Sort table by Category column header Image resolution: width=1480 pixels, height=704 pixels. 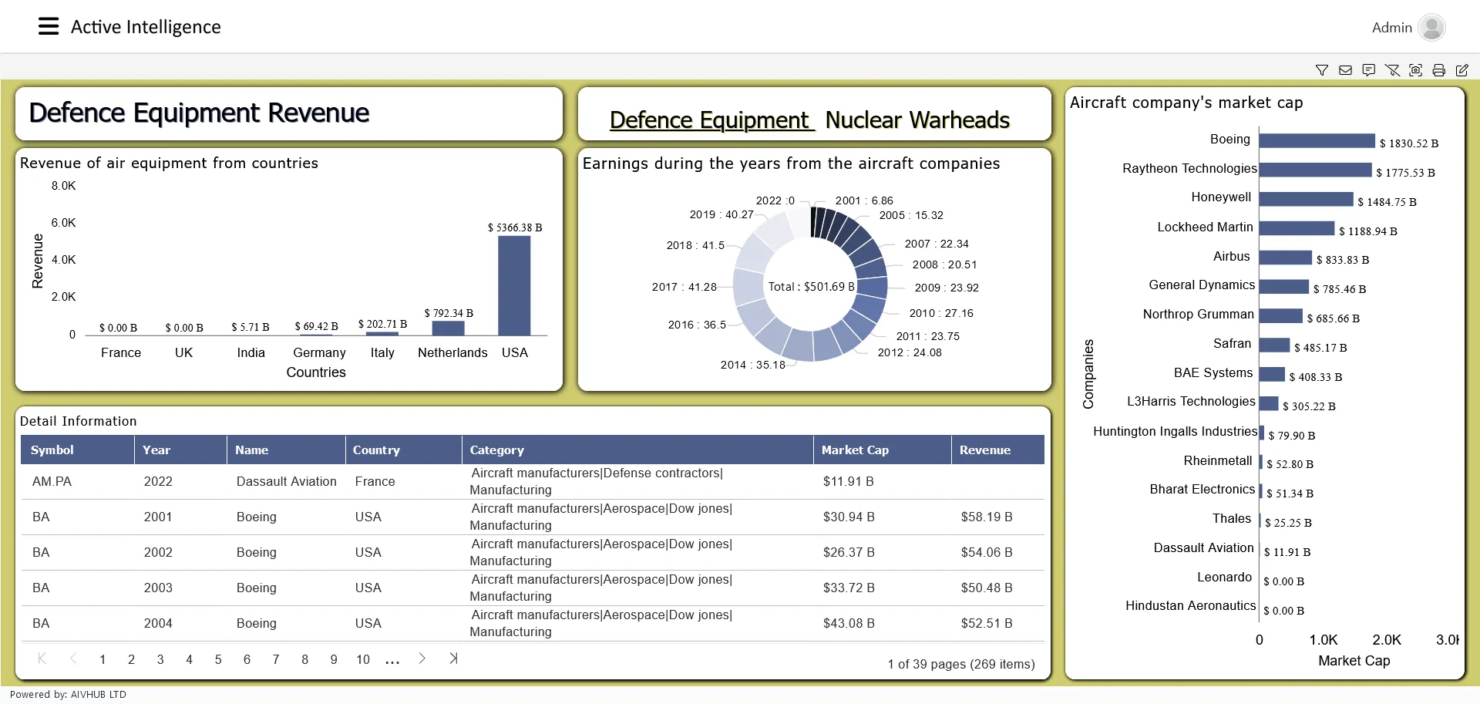[637, 450]
